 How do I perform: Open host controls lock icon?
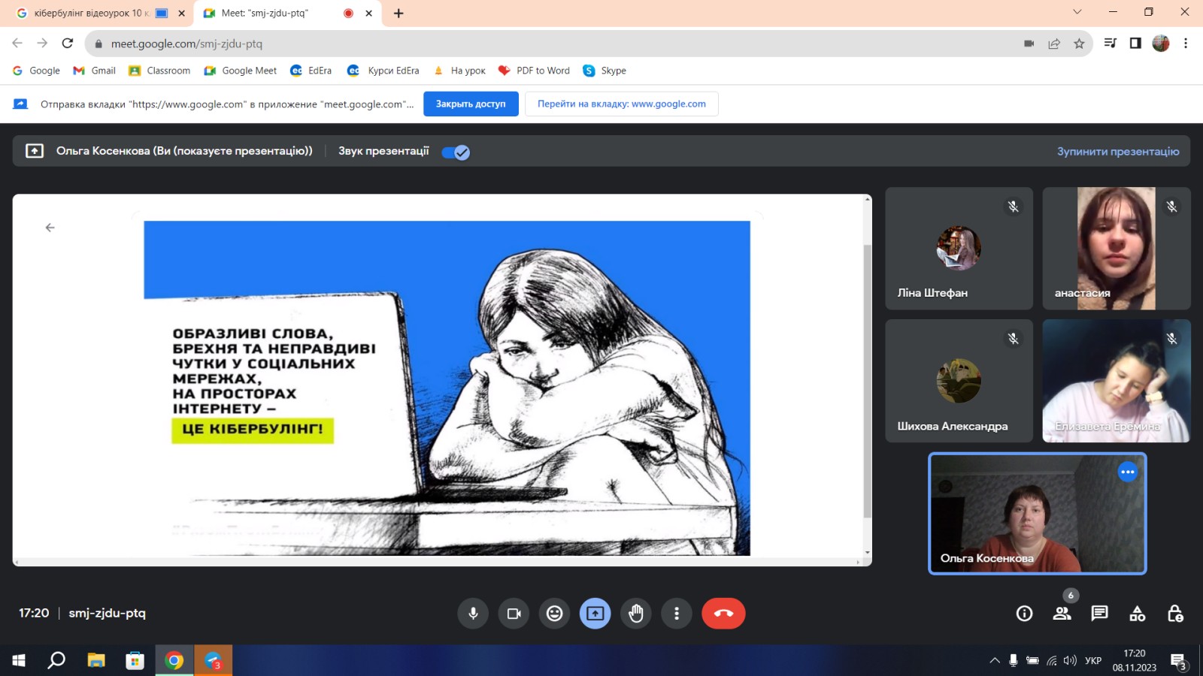[x=1175, y=614]
